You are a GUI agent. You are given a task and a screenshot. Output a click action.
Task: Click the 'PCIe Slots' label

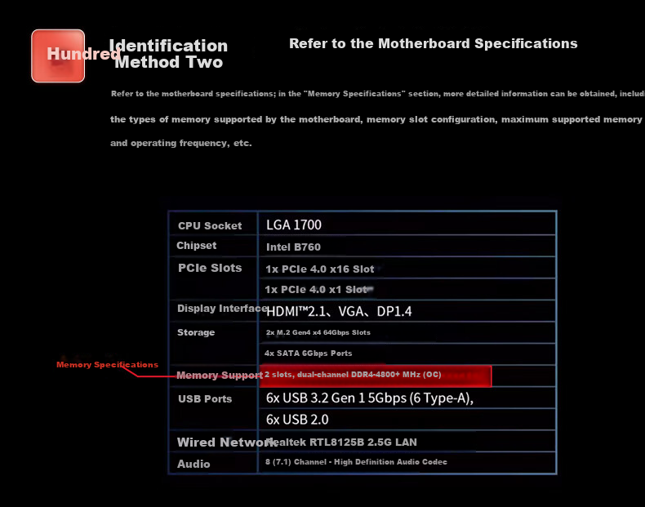[x=210, y=268]
